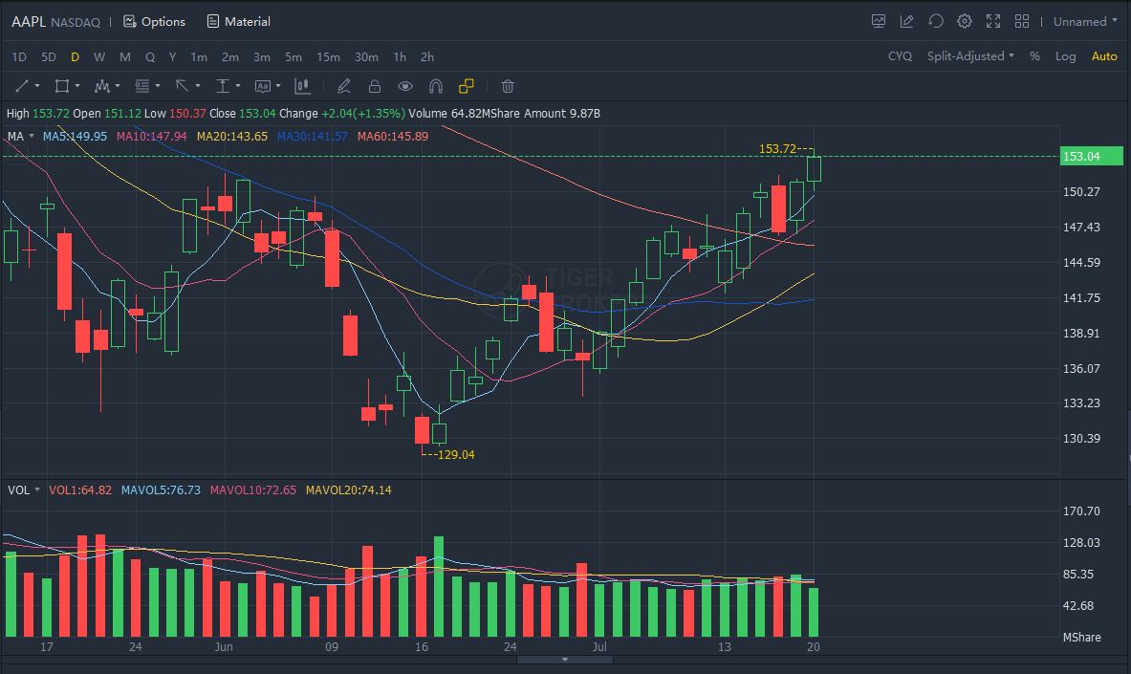
Task: Switch to 15m interval
Action: coord(328,57)
